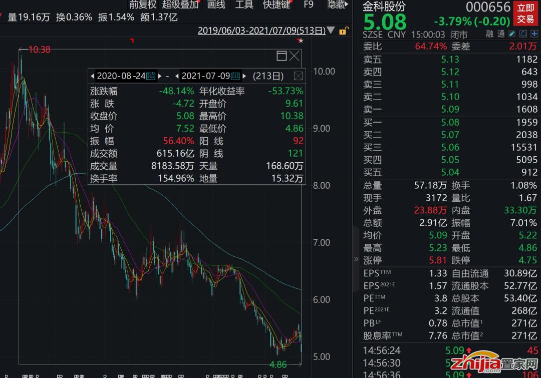Select the 买三 bid price 5.06

click(x=450, y=147)
